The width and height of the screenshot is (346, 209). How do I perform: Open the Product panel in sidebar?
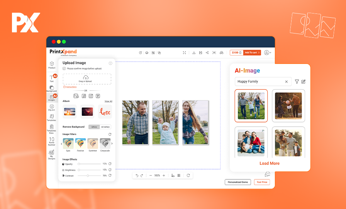[52, 65]
